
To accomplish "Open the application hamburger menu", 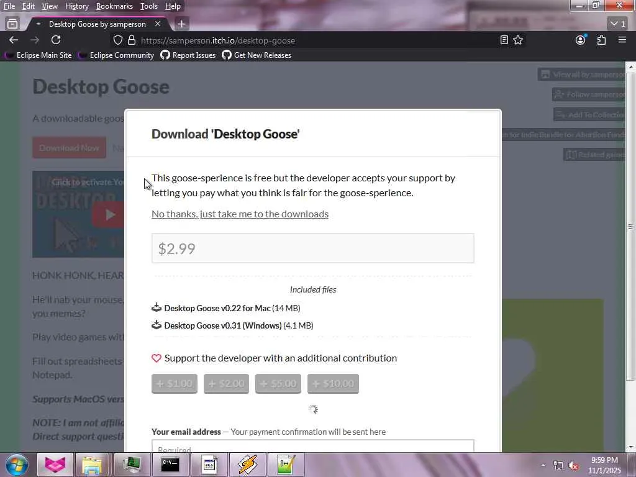I will [x=622, y=40].
